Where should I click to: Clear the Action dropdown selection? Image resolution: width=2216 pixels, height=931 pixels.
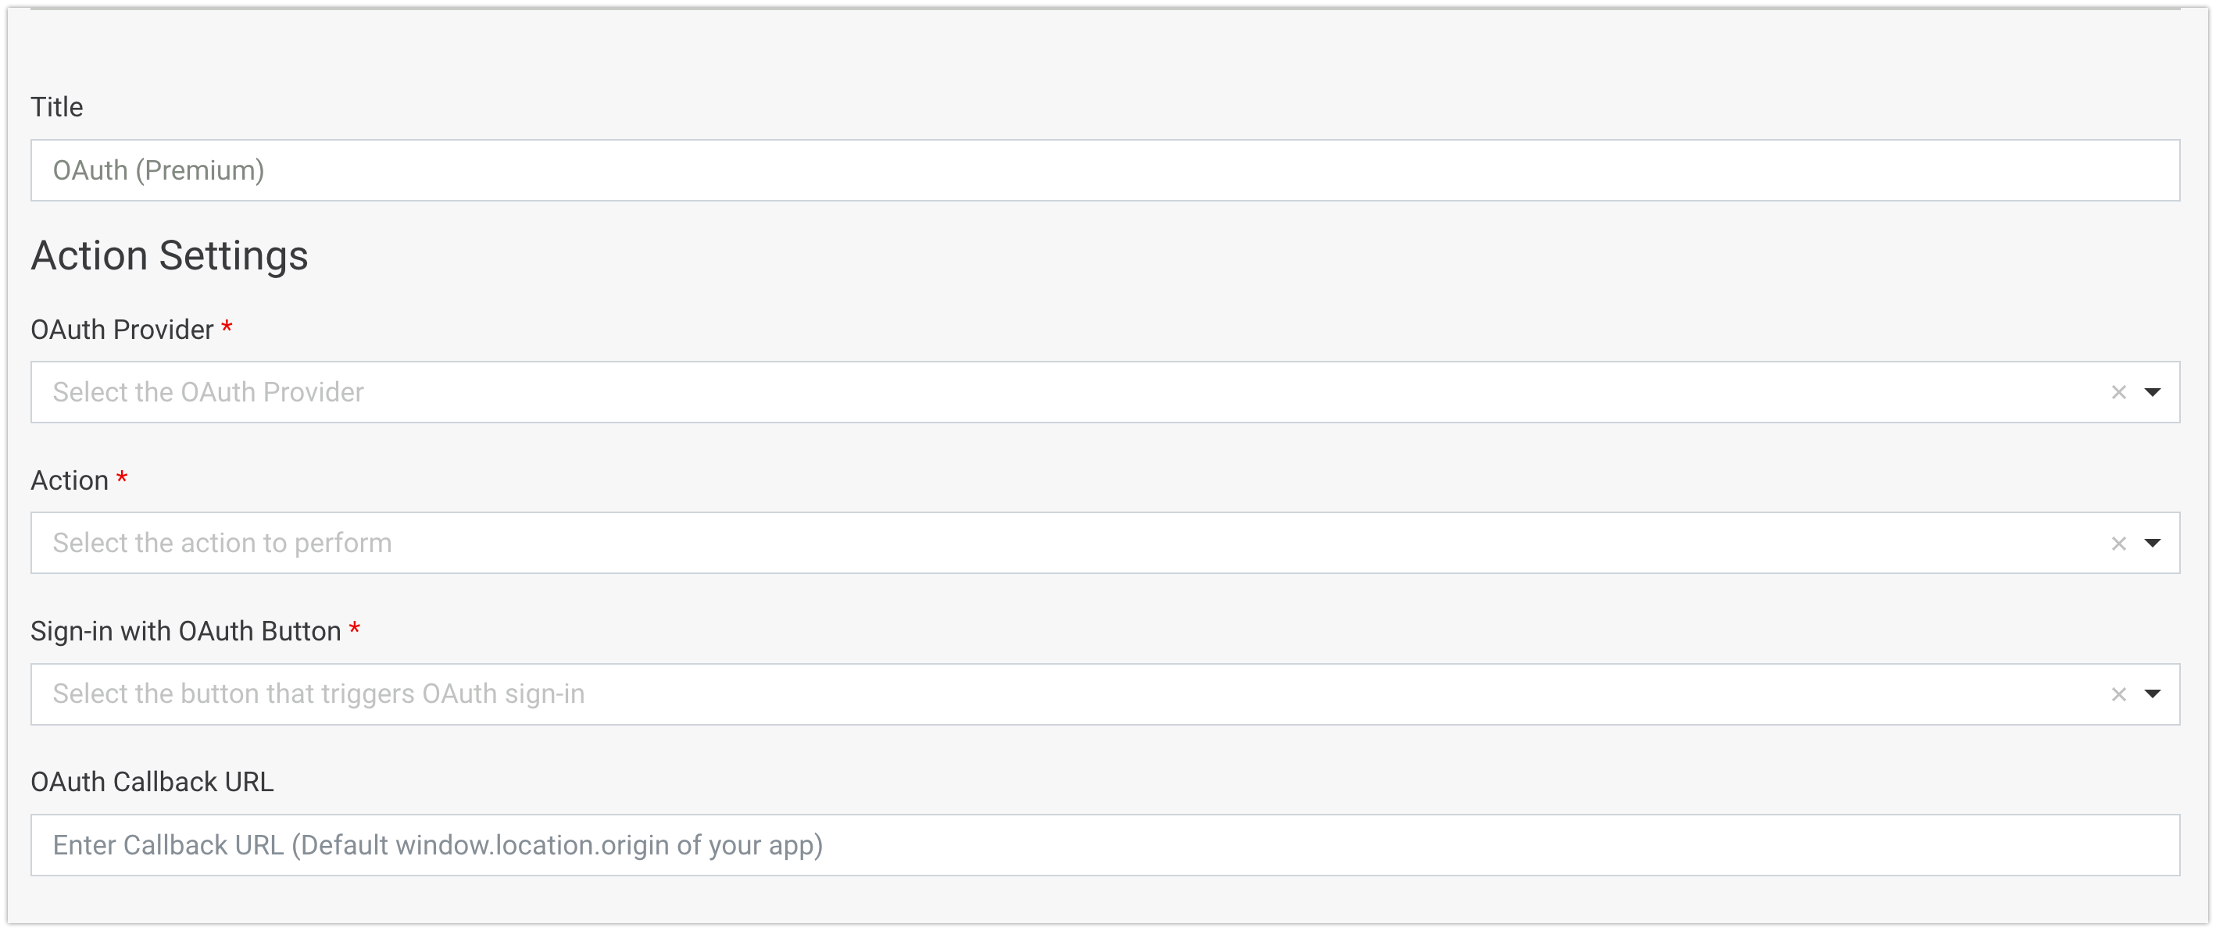[x=2118, y=544]
